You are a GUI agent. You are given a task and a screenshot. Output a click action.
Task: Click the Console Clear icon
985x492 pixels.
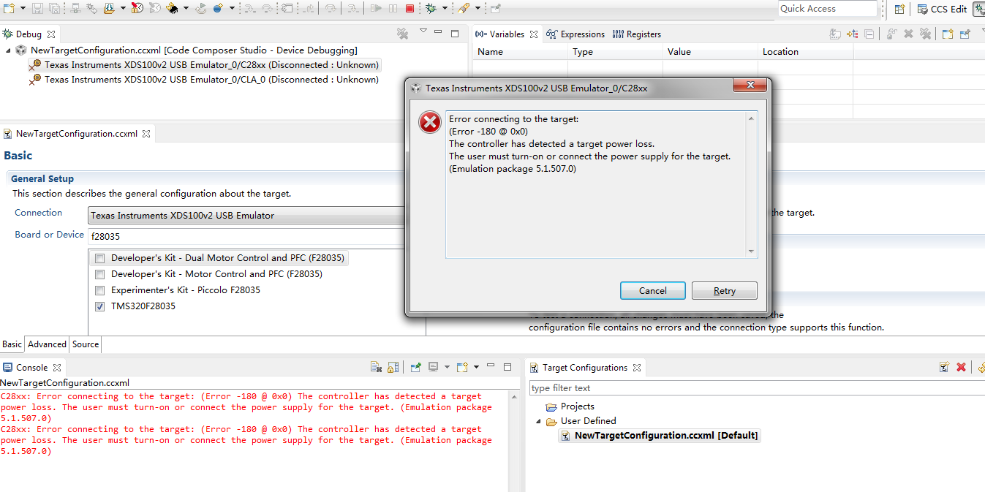click(x=376, y=367)
